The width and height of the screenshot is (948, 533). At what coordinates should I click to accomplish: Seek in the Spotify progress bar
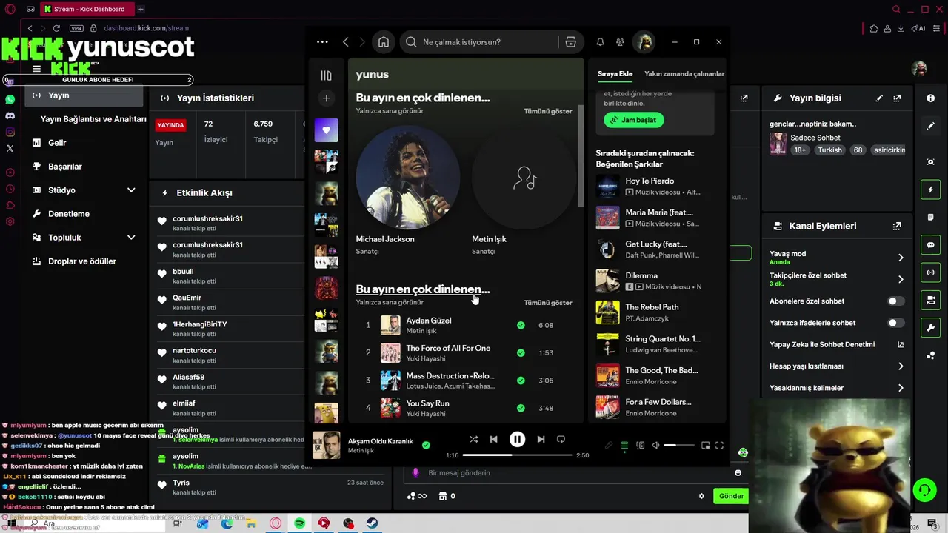518,455
